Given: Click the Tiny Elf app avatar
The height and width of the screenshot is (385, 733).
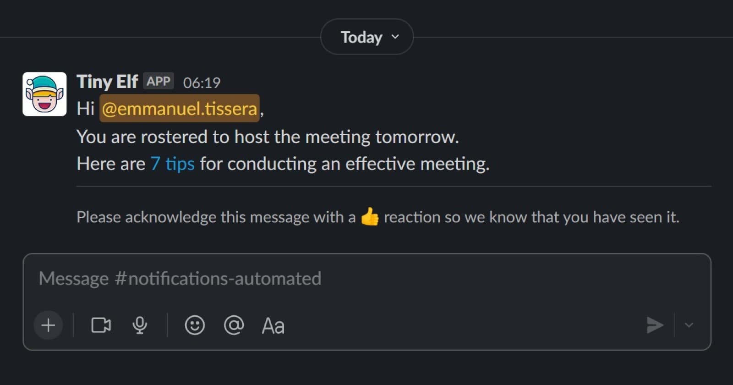Looking at the screenshot, I should (44, 93).
